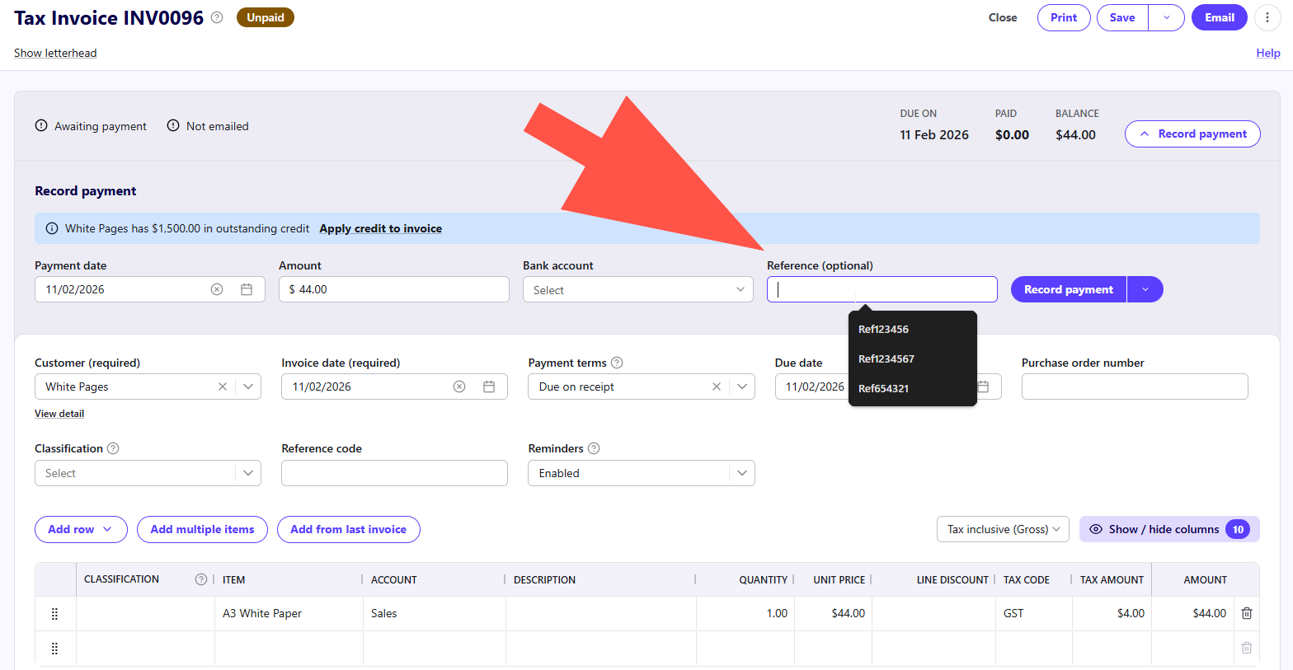Email the invoice
The height and width of the screenshot is (670, 1293).
pyautogui.click(x=1220, y=17)
